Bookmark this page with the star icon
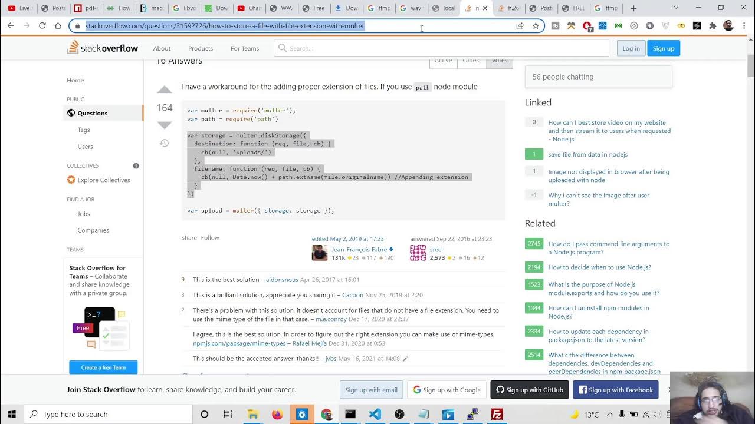Screen dimensions: 755x424 coord(536,26)
